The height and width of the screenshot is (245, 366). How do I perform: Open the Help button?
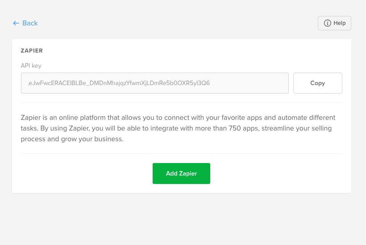pos(334,23)
